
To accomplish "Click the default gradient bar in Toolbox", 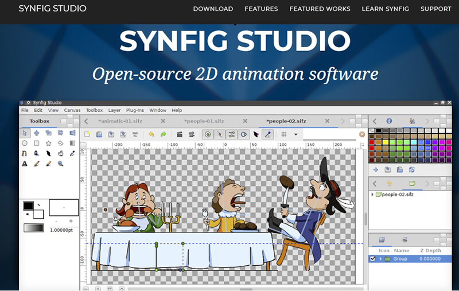I will point(34,228).
